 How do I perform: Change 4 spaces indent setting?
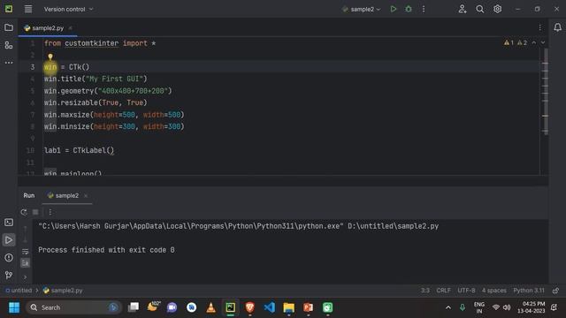coord(493,291)
